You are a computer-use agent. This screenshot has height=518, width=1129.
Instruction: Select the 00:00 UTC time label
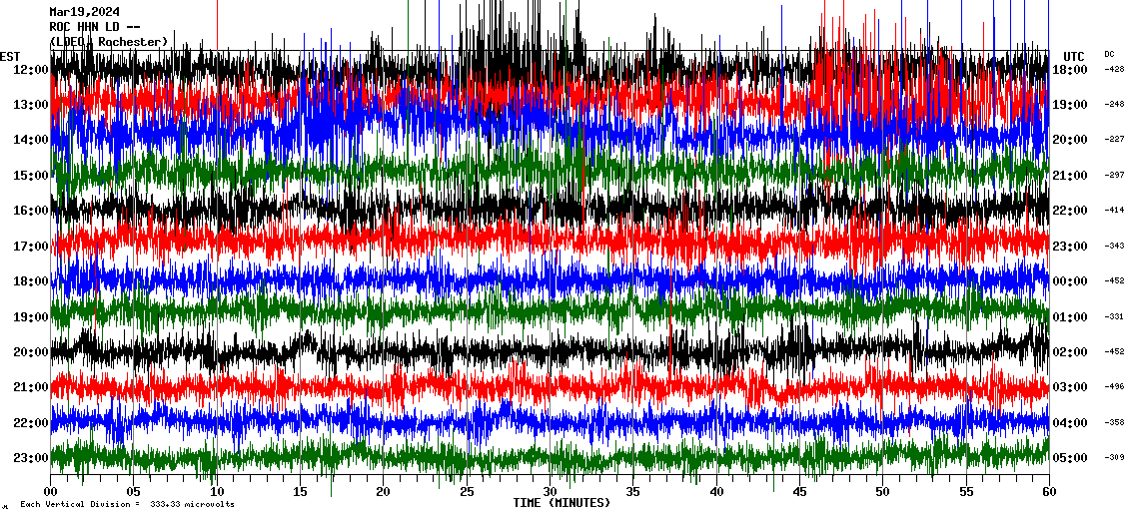pyautogui.click(x=1070, y=281)
